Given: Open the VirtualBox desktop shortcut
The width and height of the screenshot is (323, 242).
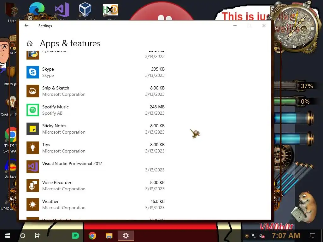Looking at the screenshot, I should (85, 10).
